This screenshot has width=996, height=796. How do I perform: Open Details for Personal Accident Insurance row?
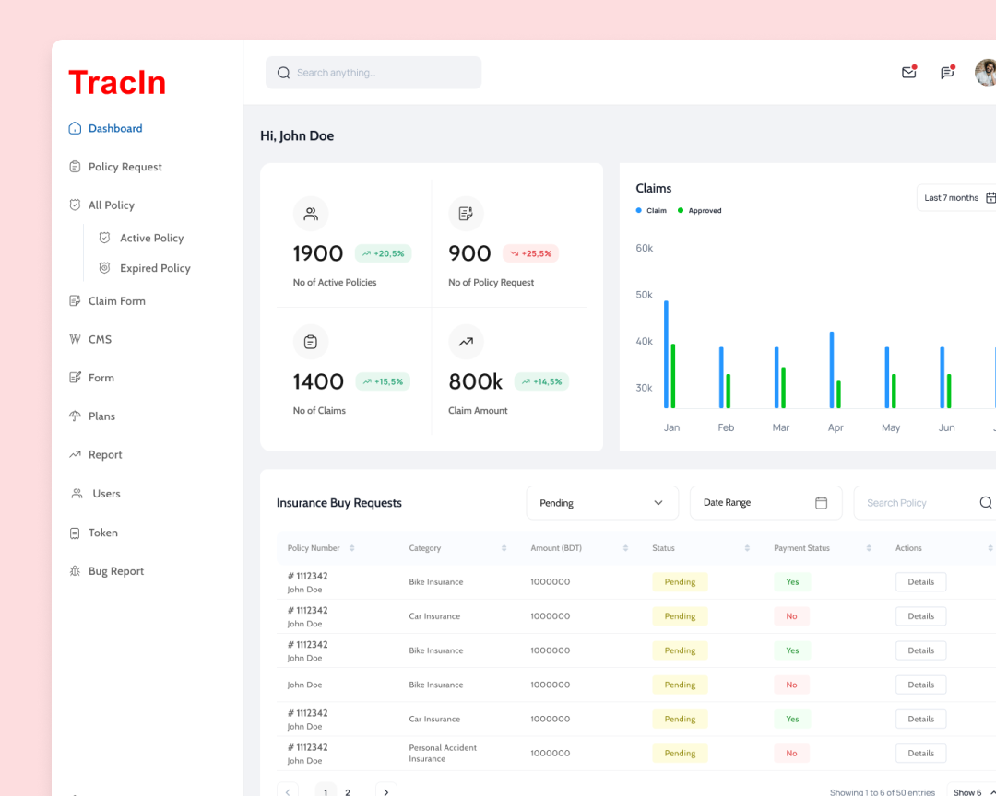coord(920,754)
